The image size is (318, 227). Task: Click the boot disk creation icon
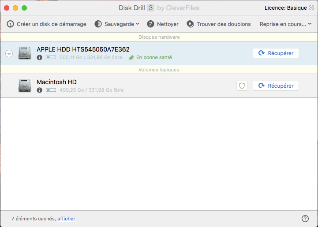coord(10,24)
